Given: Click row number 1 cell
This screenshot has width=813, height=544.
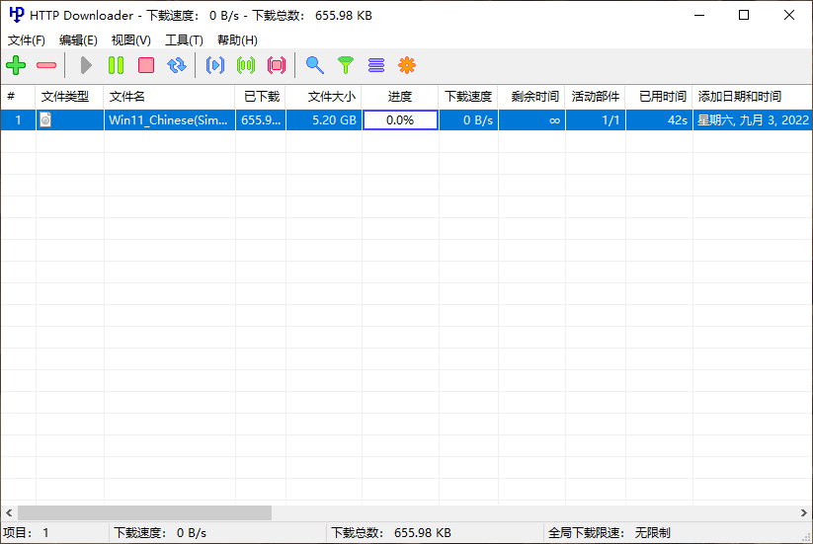Looking at the screenshot, I should 18,120.
